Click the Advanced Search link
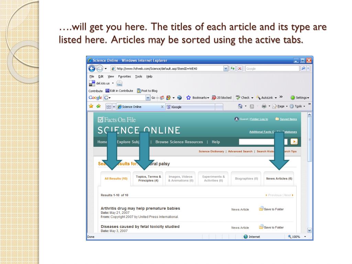This screenshot has width=352, height=264. (240, 152)
